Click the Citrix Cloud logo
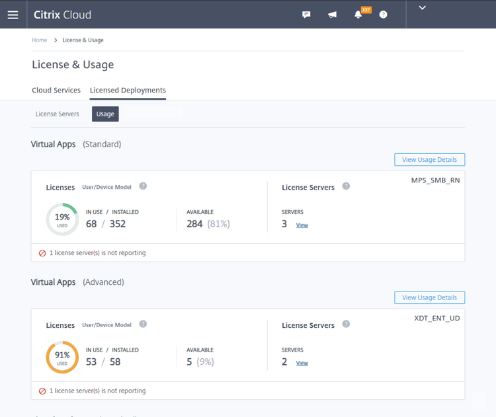The image size is (496, 417). pyautogui.click(x=62, y=15)
